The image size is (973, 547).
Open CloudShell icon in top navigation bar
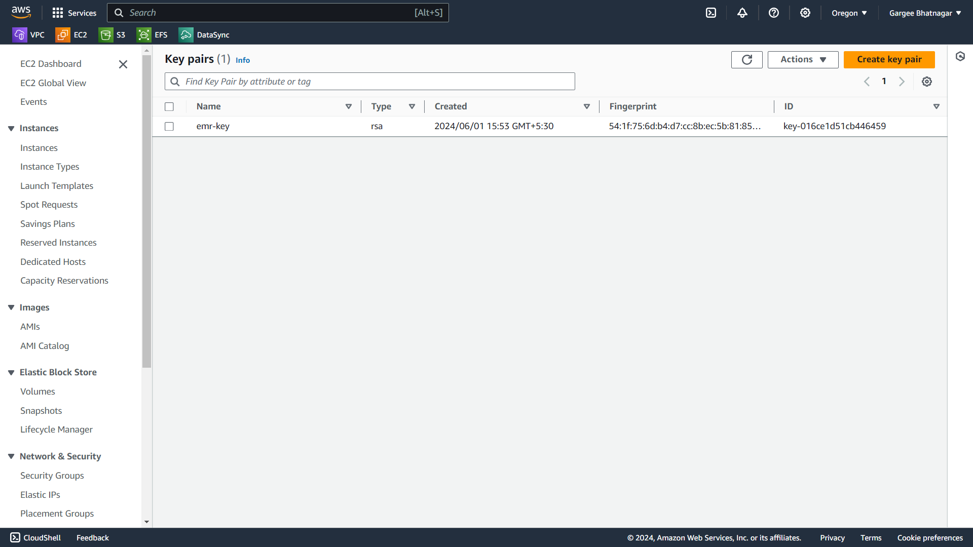pyautogui.click(x=711, y=13)
